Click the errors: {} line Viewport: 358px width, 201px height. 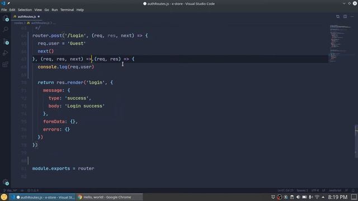coord(56,130)
